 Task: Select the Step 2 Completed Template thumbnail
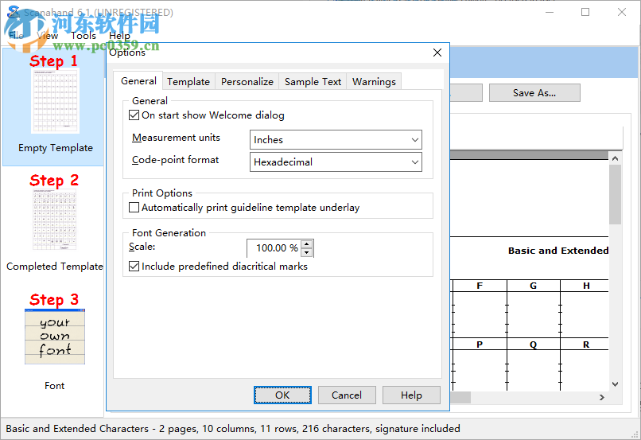tap(54, 219)
